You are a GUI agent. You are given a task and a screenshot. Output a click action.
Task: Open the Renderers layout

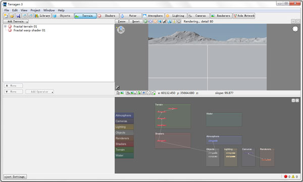(221, 16)
